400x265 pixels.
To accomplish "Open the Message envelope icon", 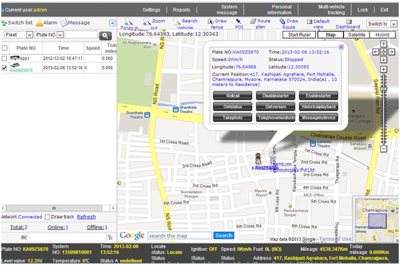I will (64, 23).
